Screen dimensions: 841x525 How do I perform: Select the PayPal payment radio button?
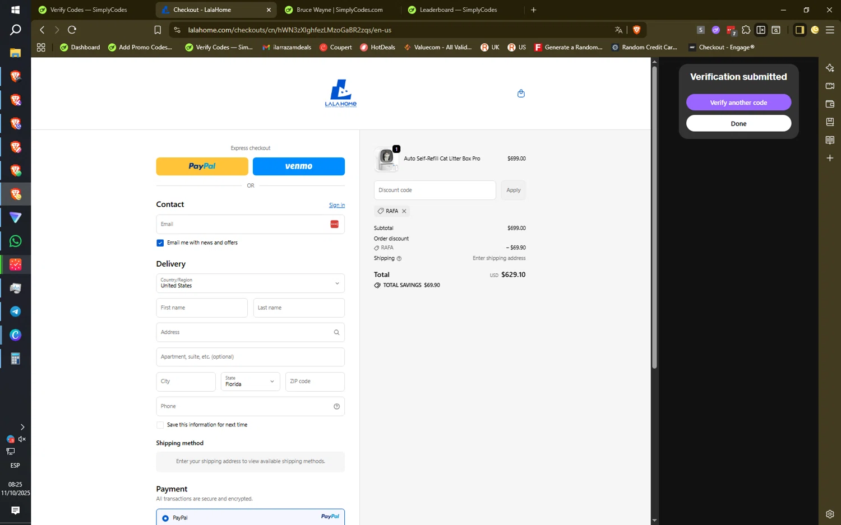point(165,518)
